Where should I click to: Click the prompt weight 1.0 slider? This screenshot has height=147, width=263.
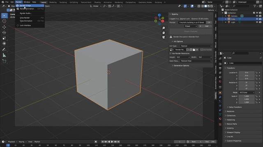tap(209, 22)
